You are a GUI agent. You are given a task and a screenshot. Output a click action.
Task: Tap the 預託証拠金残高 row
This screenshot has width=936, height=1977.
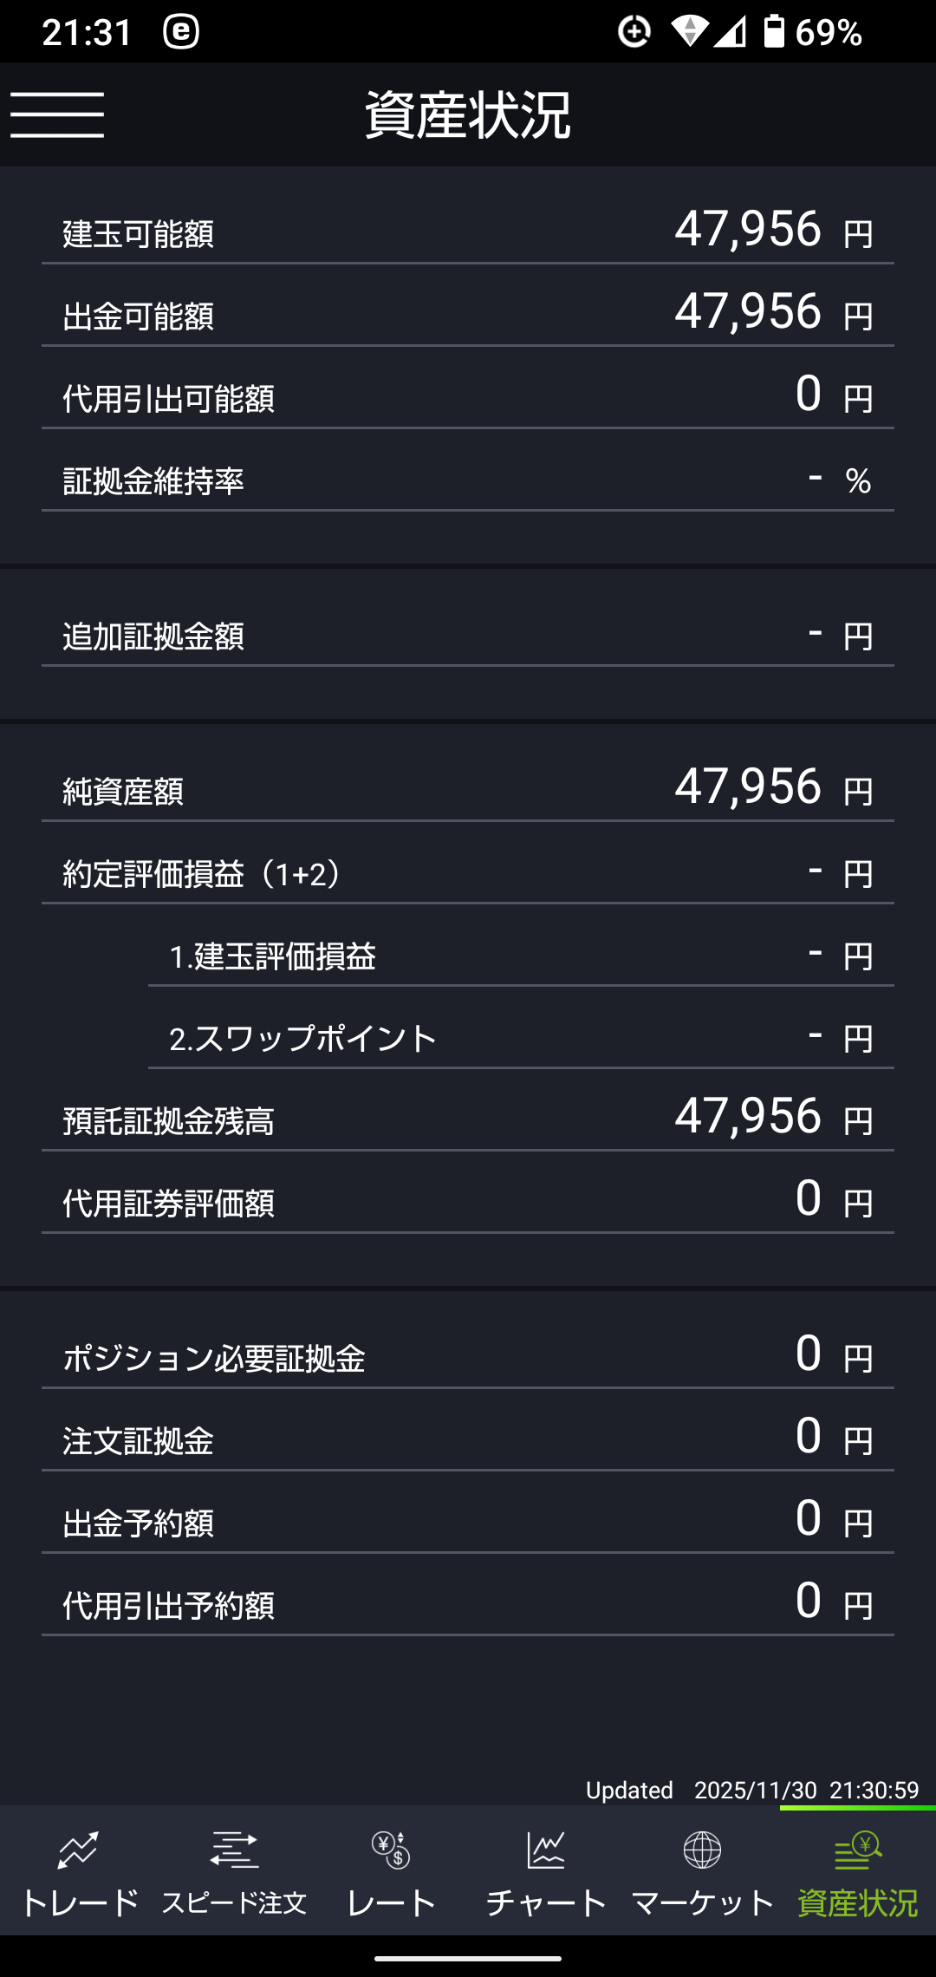[468, 1119]
